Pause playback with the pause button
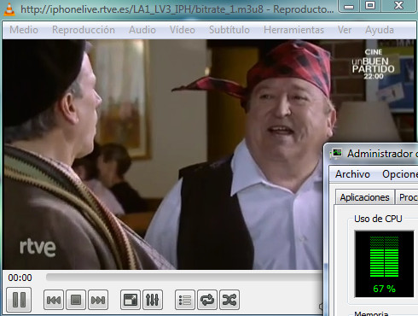The height and width of the screenshot is (316, 418). click(19, 300)
